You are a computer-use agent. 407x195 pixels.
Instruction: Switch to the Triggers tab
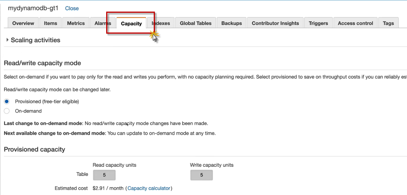pos(318,23)
